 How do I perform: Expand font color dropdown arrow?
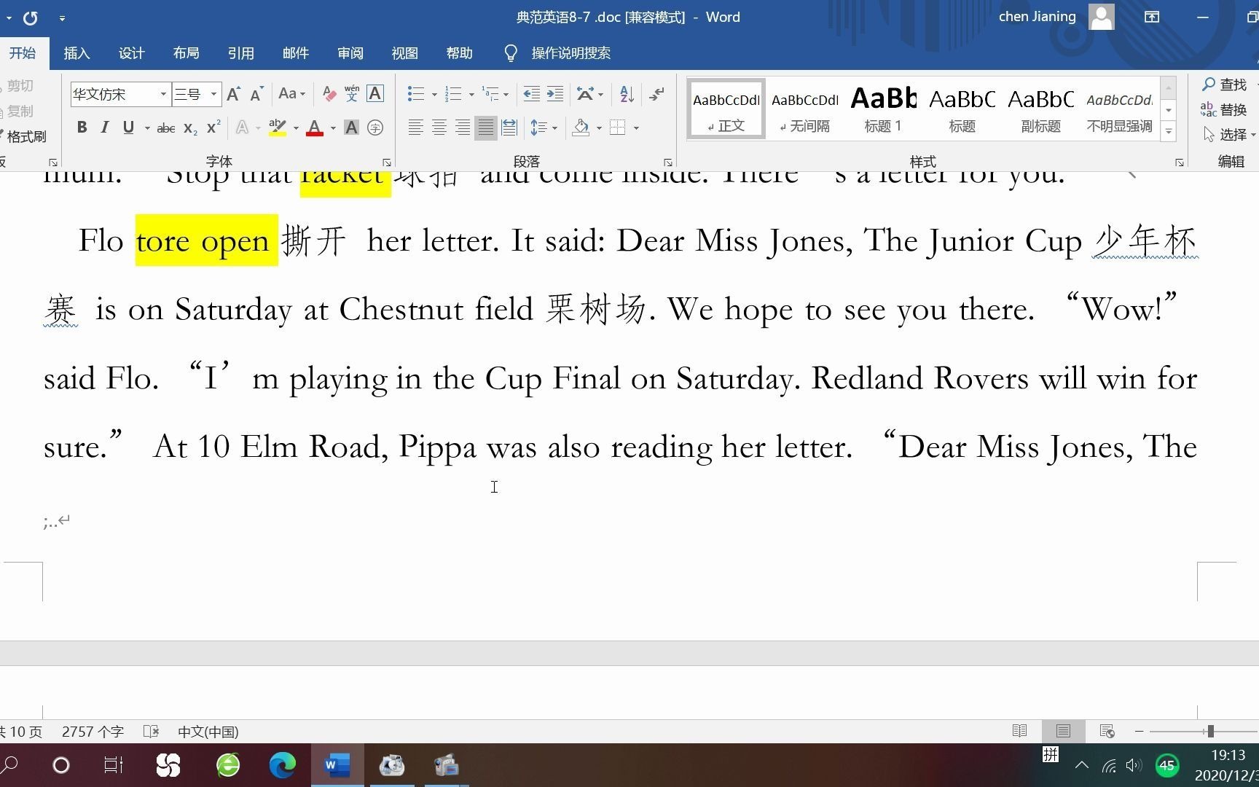tap(333, 128)
